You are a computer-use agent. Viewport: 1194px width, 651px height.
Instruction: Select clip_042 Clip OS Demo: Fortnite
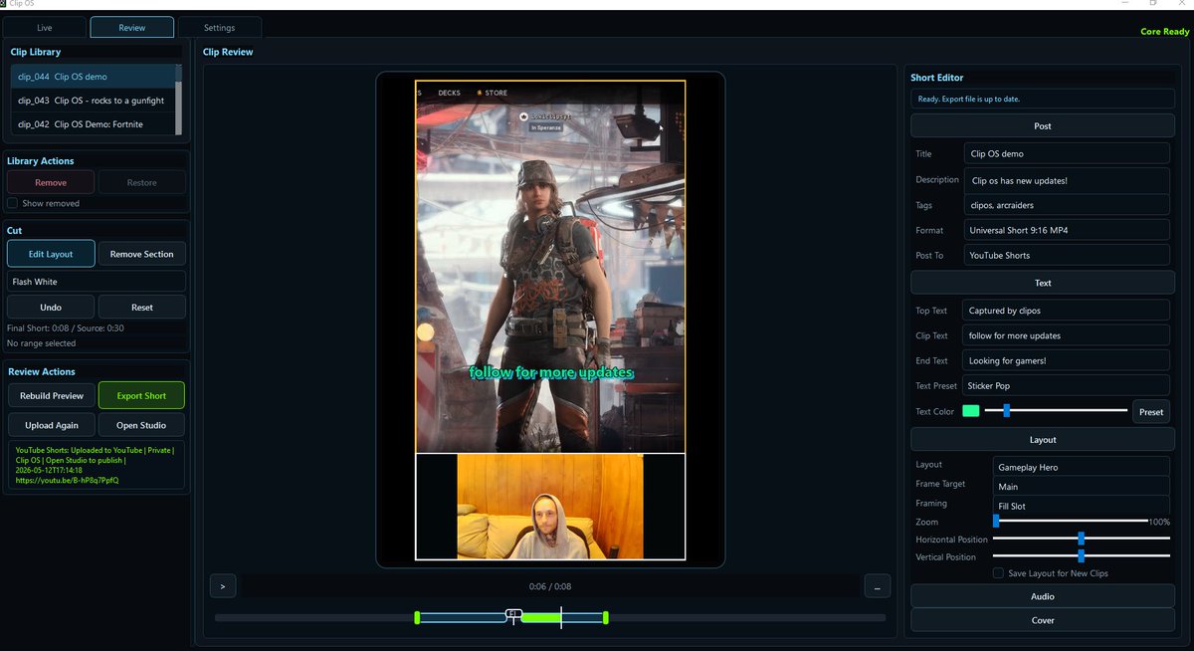(93, 124)
